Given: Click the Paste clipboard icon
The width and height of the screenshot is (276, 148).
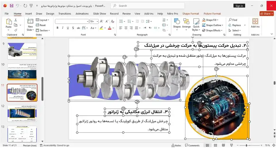Looking at the screenshot, I should [8, 22].
